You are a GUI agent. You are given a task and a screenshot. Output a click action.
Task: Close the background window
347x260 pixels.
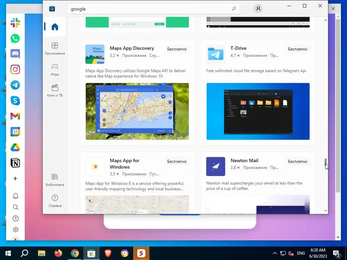point(333,8)
